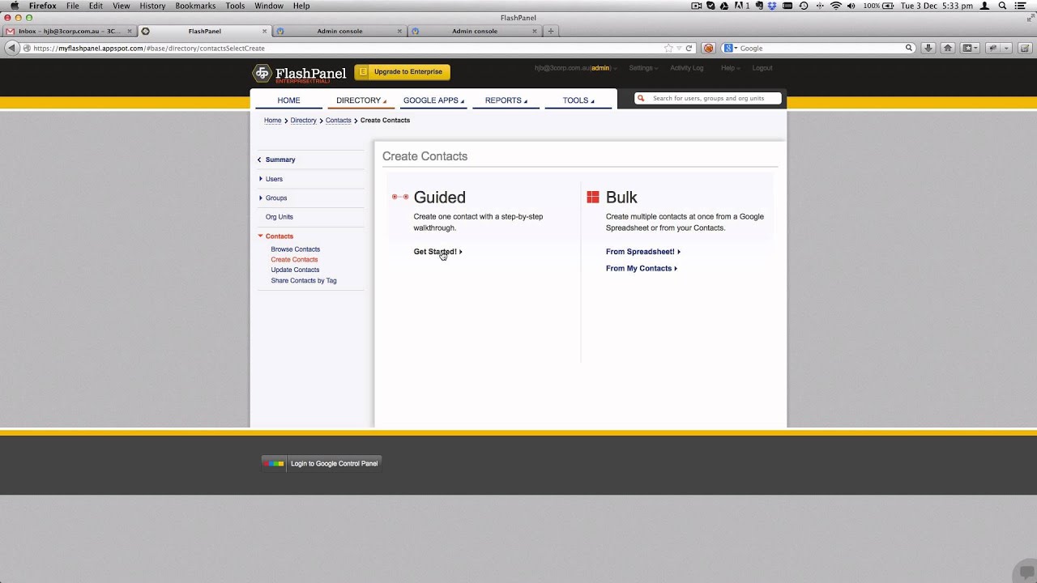
Task: Open the search engine selector dropdown
Action: point(729,48)
